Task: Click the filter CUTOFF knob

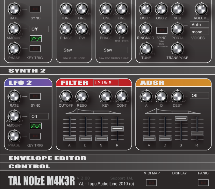Action: click(66, 97)
